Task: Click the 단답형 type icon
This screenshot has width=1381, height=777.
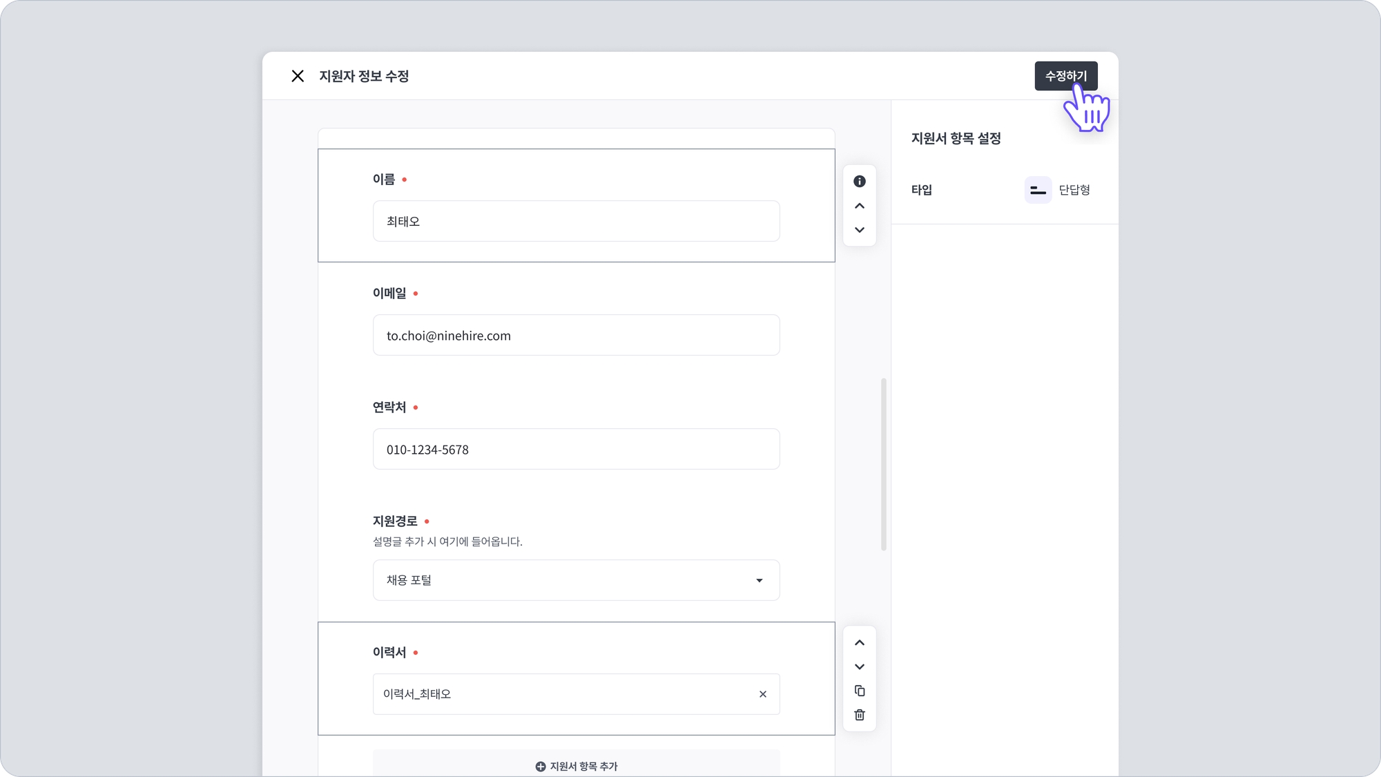Action: click(x=1037, y=190)
